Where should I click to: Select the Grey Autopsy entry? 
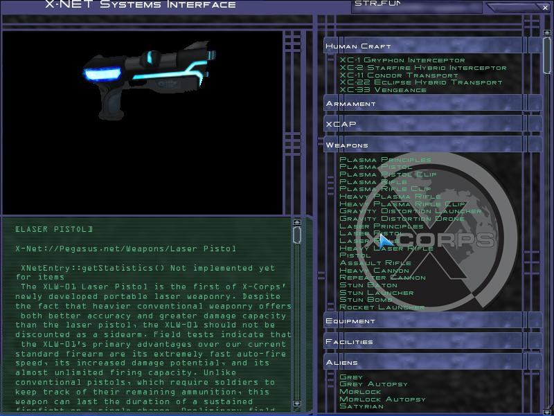(x=374, y=384)
